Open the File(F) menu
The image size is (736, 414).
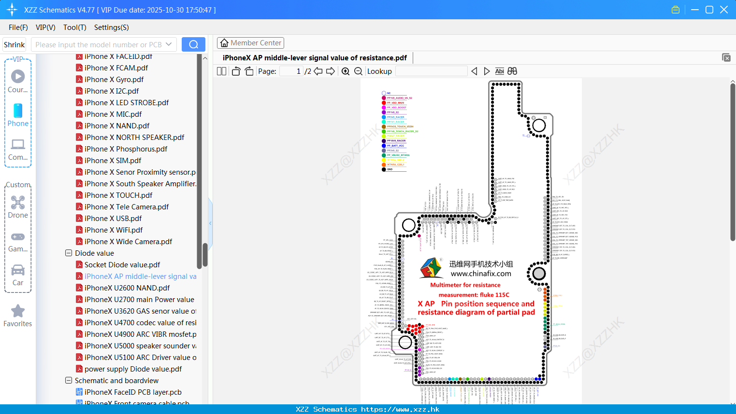(x=18, y=28)
